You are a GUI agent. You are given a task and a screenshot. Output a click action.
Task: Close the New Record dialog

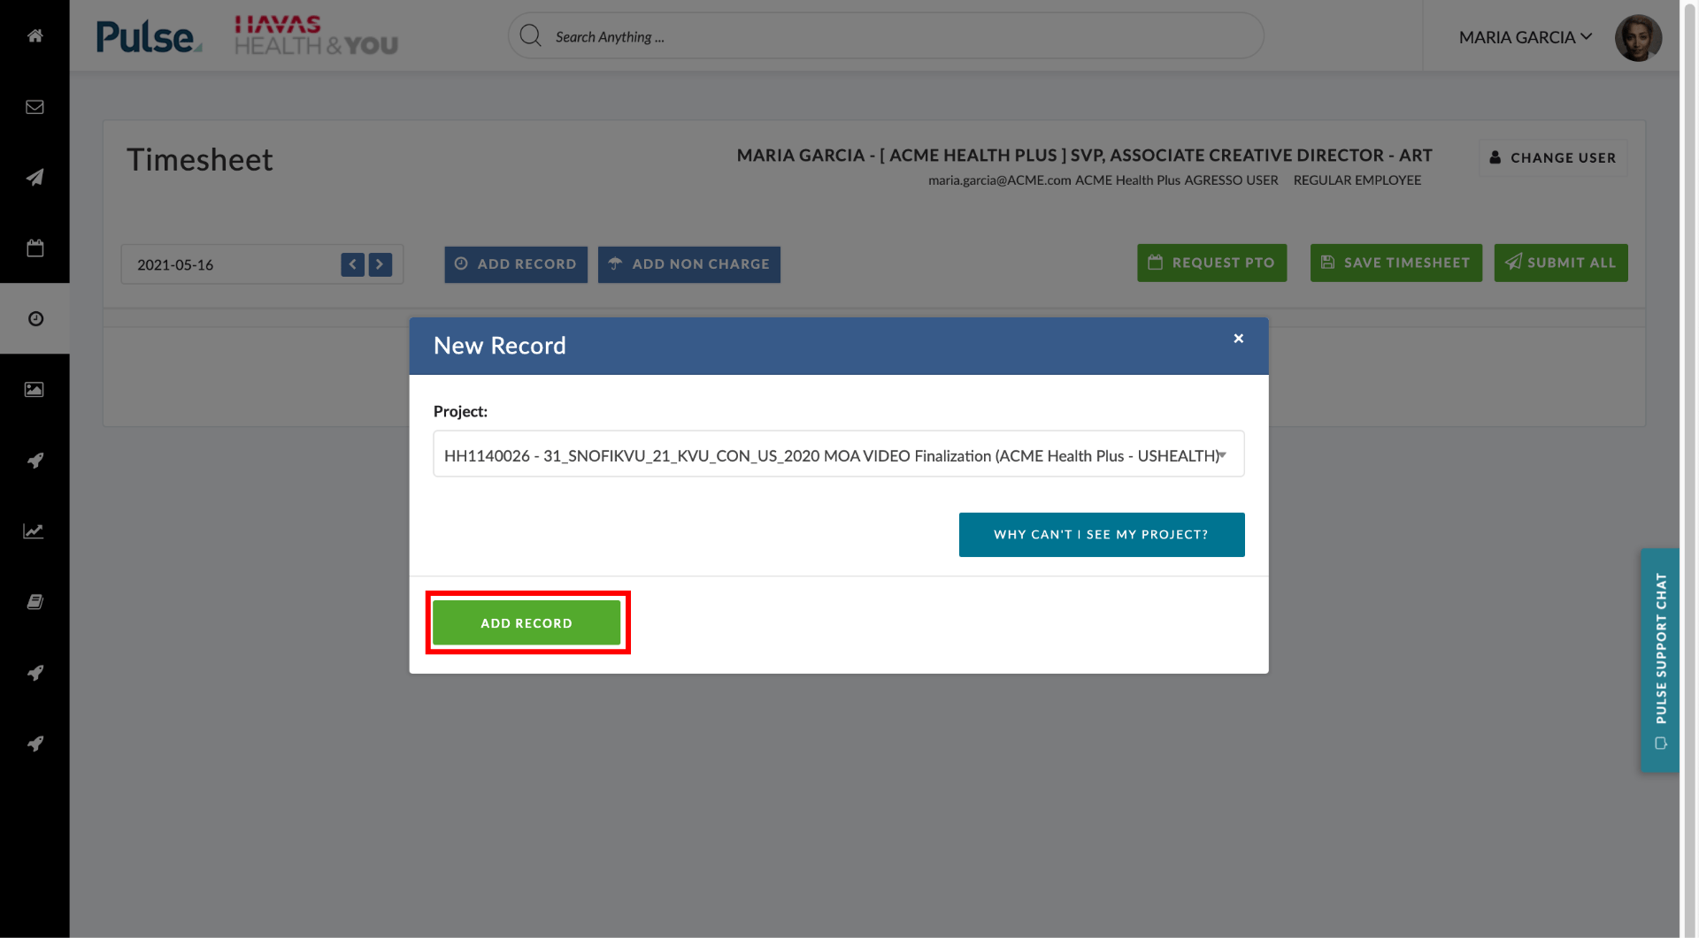coord(1237,338)
